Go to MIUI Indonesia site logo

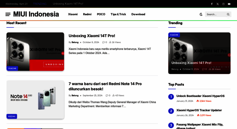[36, 14]
